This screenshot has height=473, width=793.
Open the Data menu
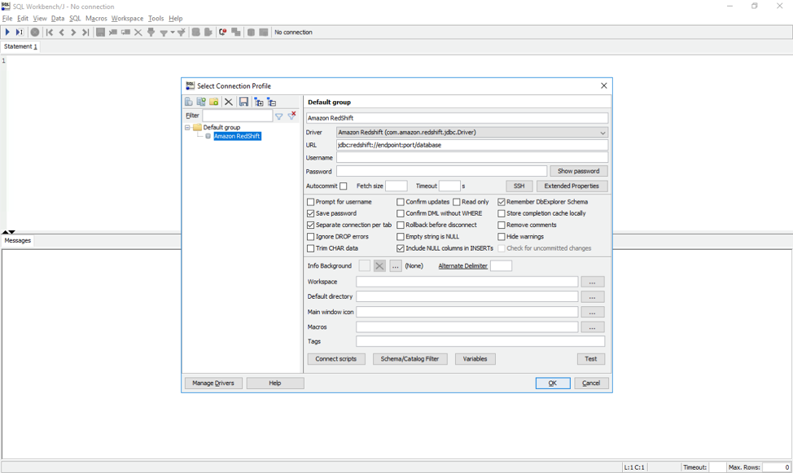(58, 18)
